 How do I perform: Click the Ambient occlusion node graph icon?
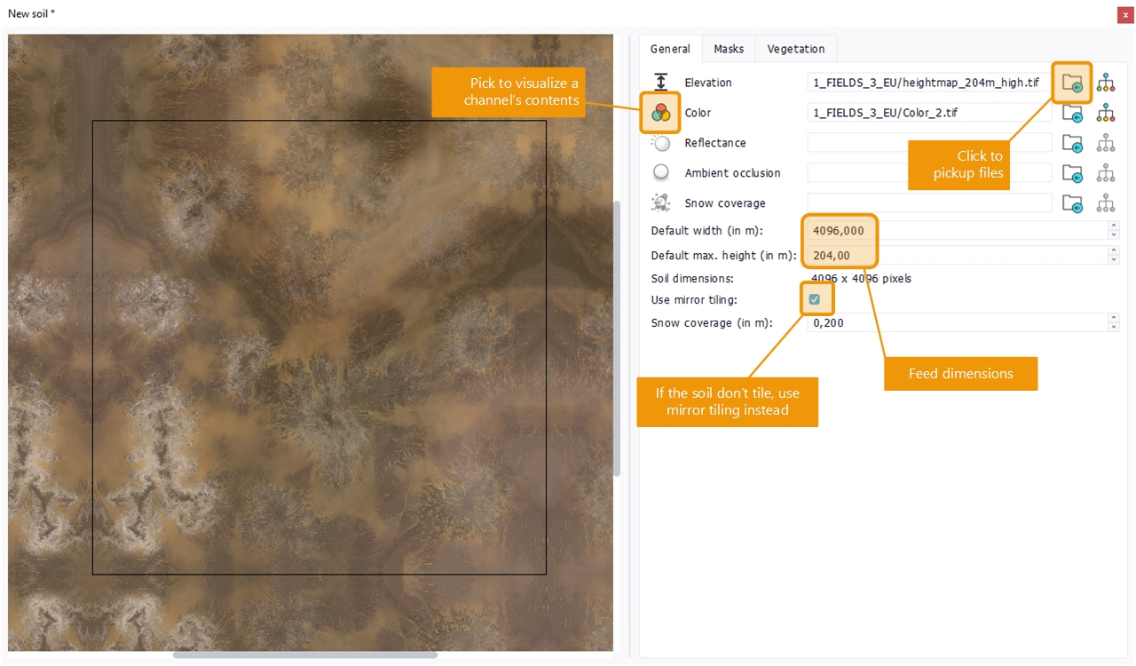pos(1105,173)
